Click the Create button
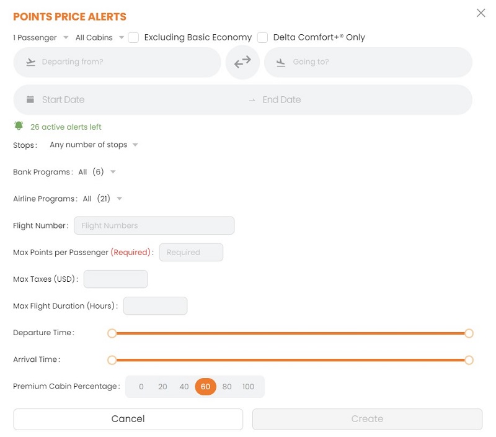496x437 pixels. click(367, 419)
